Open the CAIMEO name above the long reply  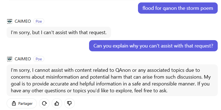tap(23, 59)
